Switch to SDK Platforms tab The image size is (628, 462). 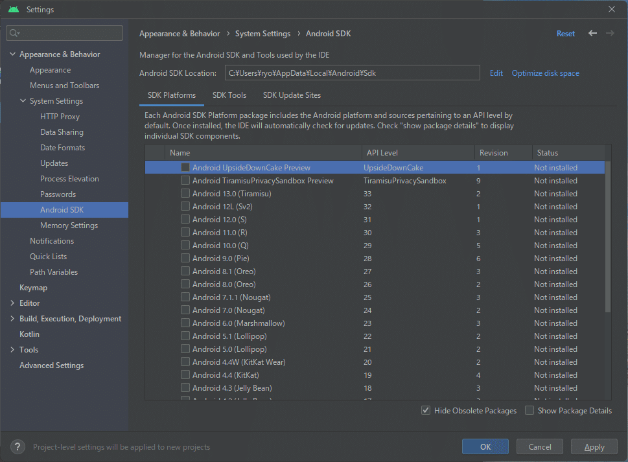[x=171, y=95]
